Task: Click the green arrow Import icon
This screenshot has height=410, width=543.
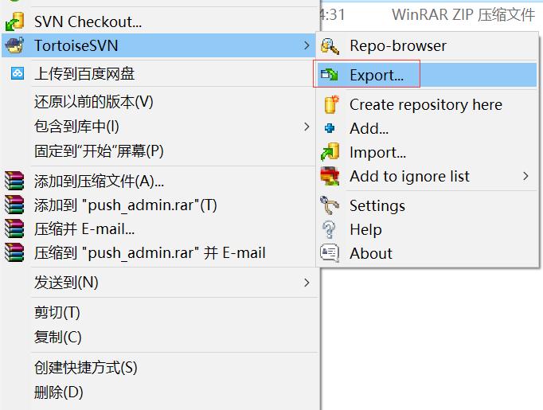Action: coord(330,152)
